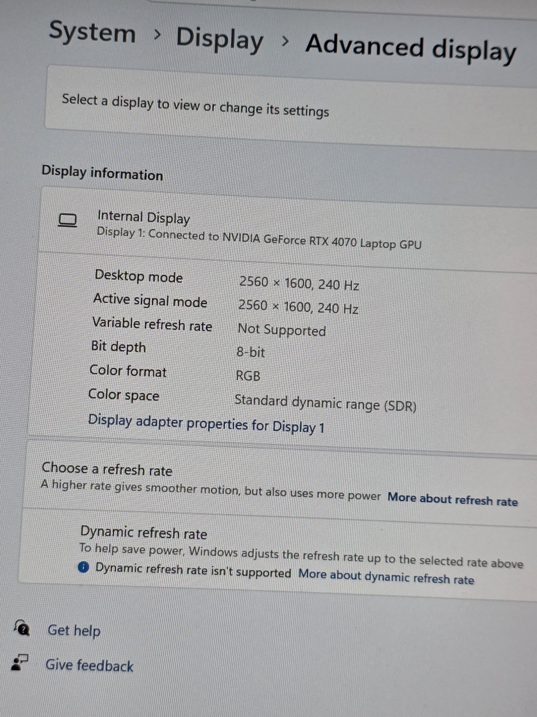Click the RGB value
Image resolution: width=537 pixels, height=717 pixels.
pos(248,376)
